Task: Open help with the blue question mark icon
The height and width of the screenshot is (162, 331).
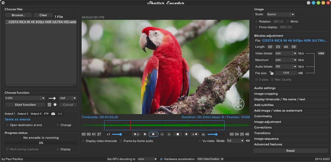Action: [314, 3]
